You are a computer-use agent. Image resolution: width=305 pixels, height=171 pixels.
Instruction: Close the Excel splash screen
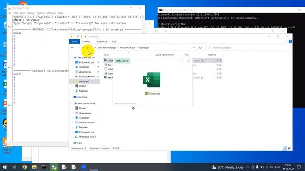(x=188, y=61)
